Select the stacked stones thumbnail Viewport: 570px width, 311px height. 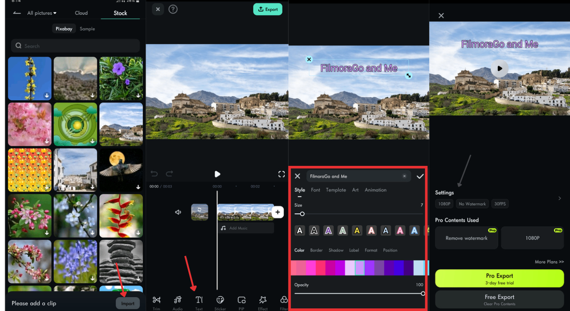pos(121,262)
